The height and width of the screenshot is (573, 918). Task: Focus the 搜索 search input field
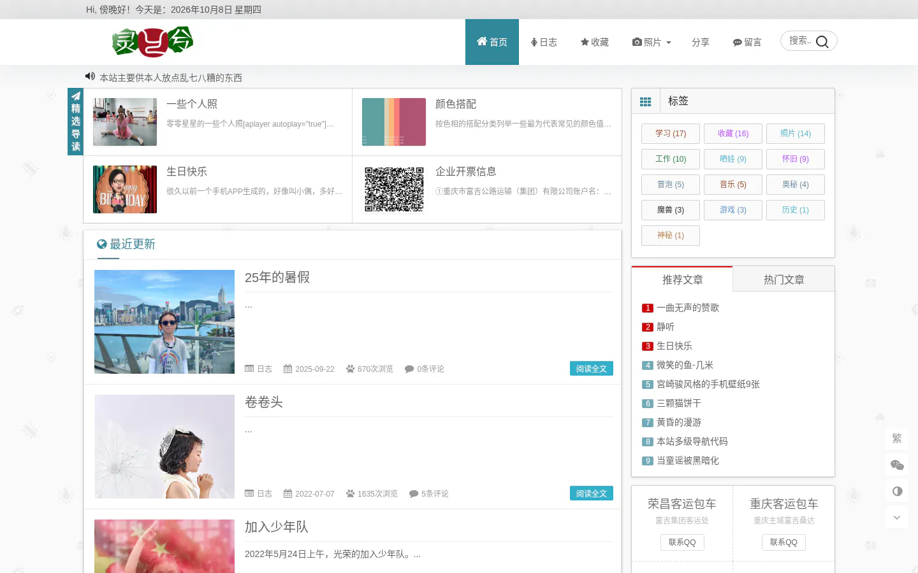pyautogui.click(x=799, y=41)
